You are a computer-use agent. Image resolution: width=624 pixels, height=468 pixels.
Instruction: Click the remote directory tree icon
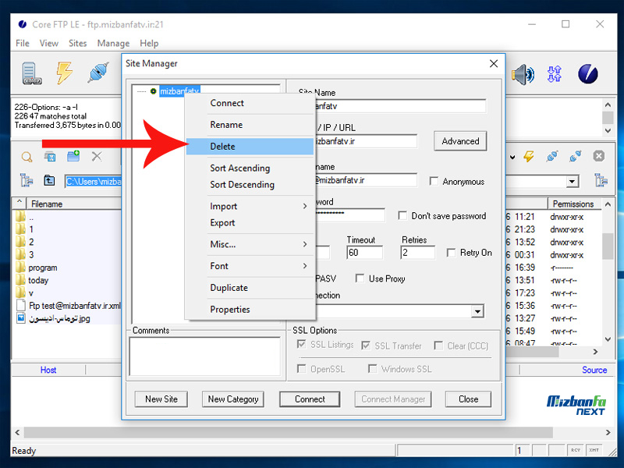(601, 181)
